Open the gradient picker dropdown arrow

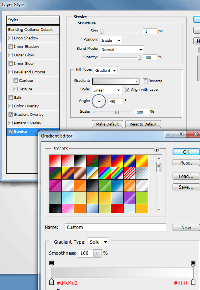(x=137, y=81)
